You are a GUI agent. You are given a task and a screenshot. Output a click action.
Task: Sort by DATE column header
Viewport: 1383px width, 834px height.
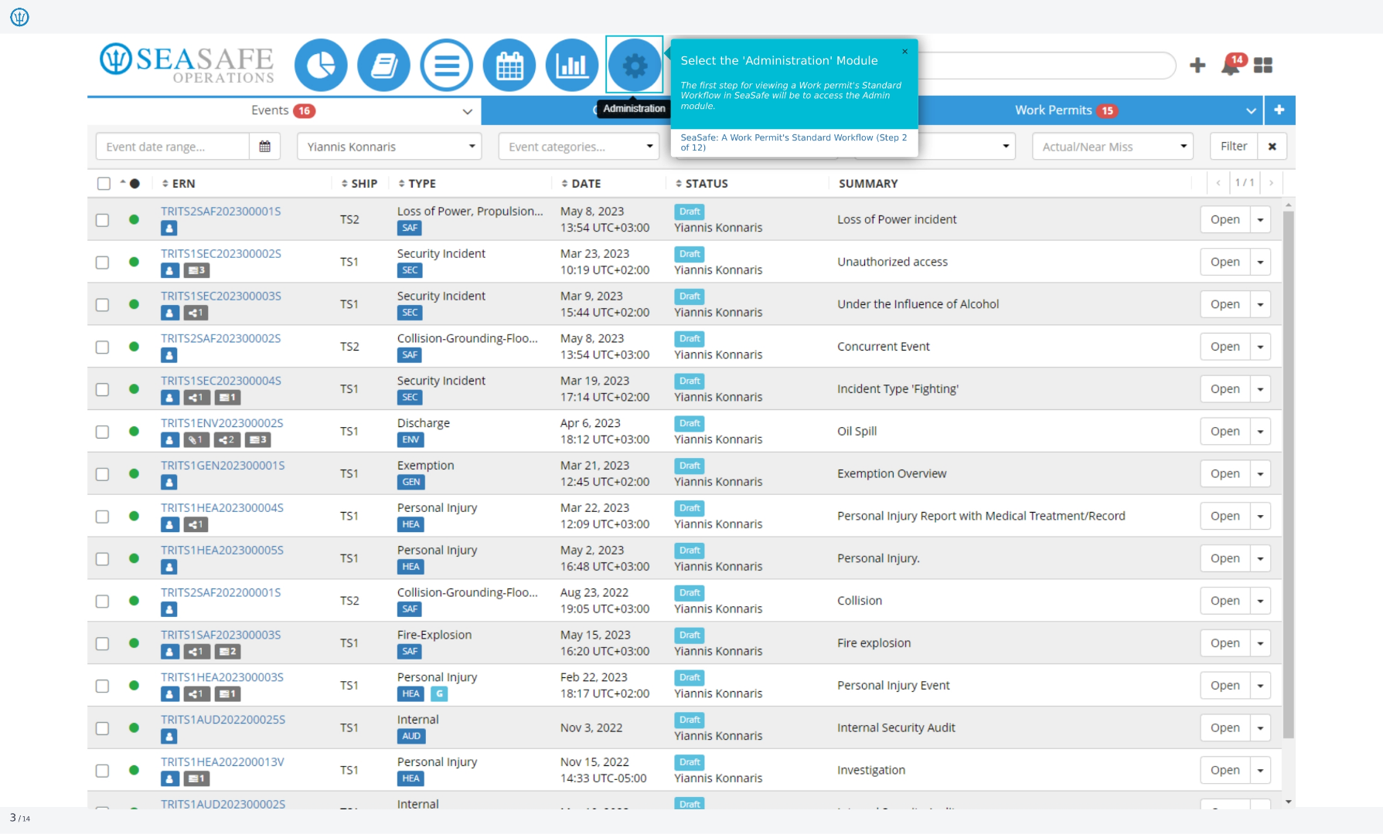581,184
